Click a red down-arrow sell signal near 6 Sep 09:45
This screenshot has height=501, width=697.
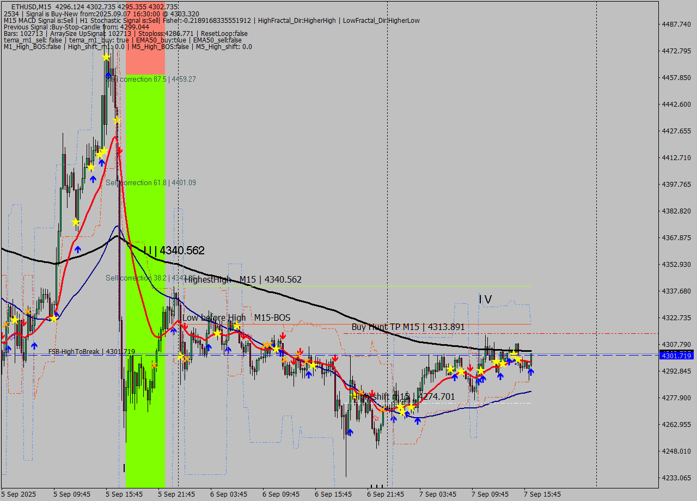[x=284, y=335]
